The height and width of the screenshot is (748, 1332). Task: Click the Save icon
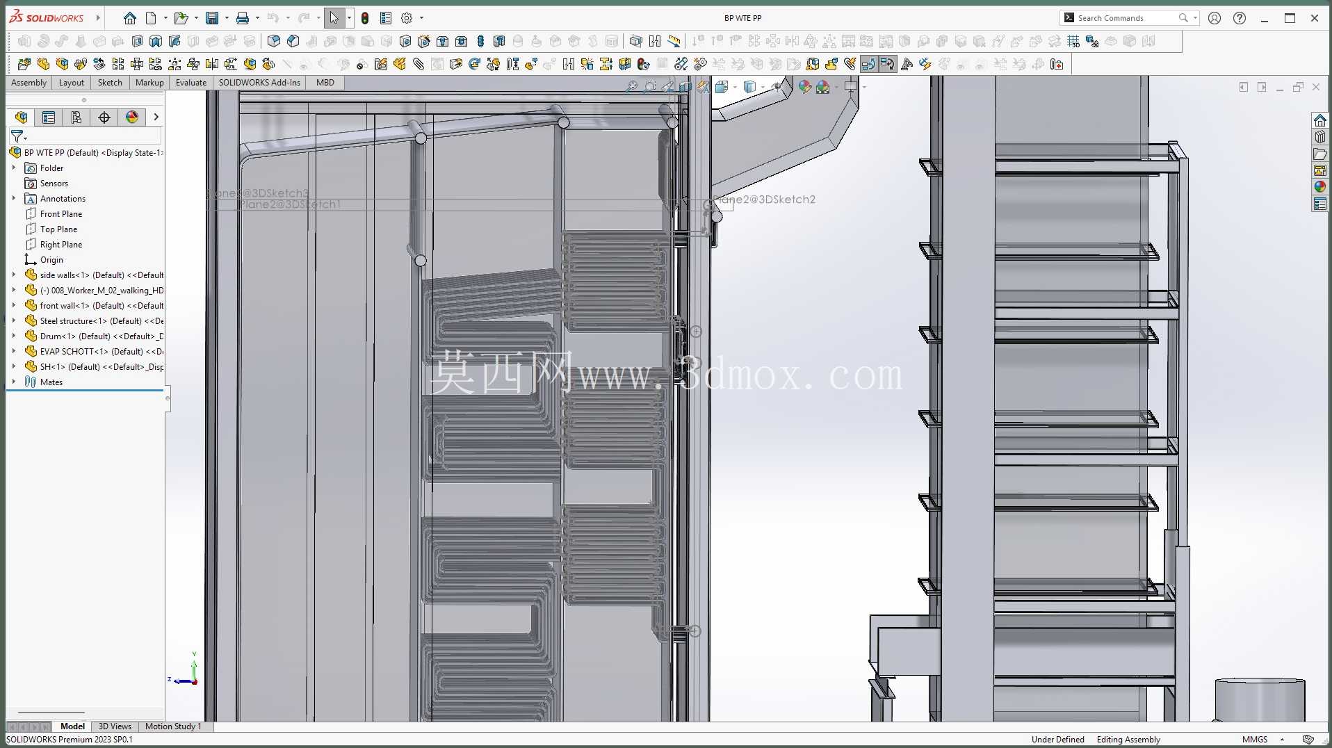click(212, 18)
